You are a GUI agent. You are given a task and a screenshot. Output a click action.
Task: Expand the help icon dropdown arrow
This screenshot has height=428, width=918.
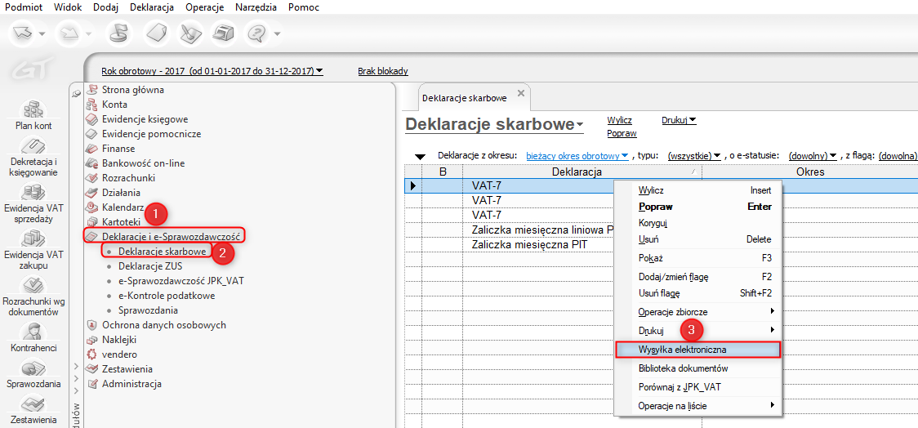click(277, 34)
